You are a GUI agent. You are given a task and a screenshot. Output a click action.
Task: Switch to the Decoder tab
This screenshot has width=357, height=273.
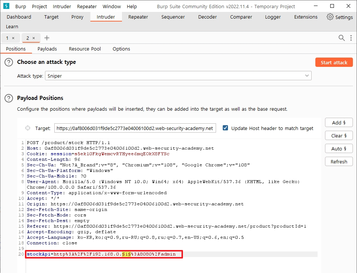[208, 17]
